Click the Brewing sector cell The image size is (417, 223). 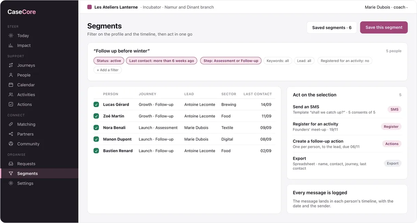[x=229, y=105]
